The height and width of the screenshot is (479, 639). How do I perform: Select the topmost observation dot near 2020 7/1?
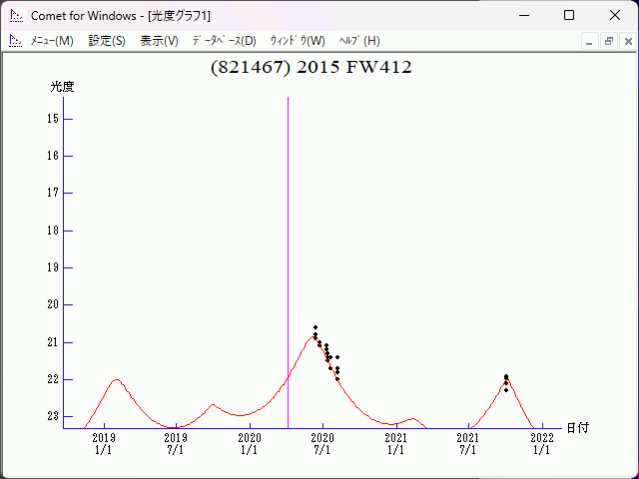[x=316, y=327]
